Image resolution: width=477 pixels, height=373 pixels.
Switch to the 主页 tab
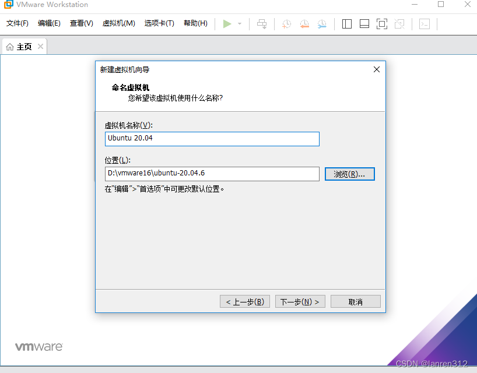24,47
